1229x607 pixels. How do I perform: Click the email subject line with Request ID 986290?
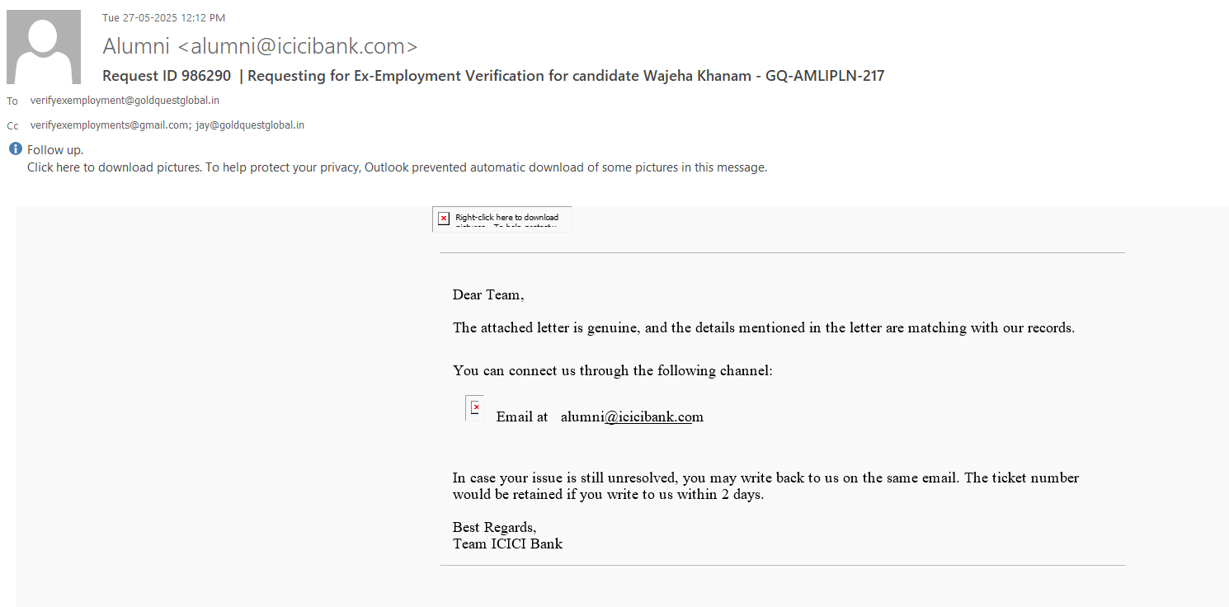[x=493, y=76]
